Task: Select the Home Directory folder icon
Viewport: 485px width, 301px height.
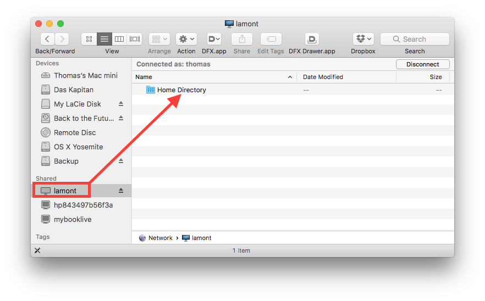Action: pos(150,90)
